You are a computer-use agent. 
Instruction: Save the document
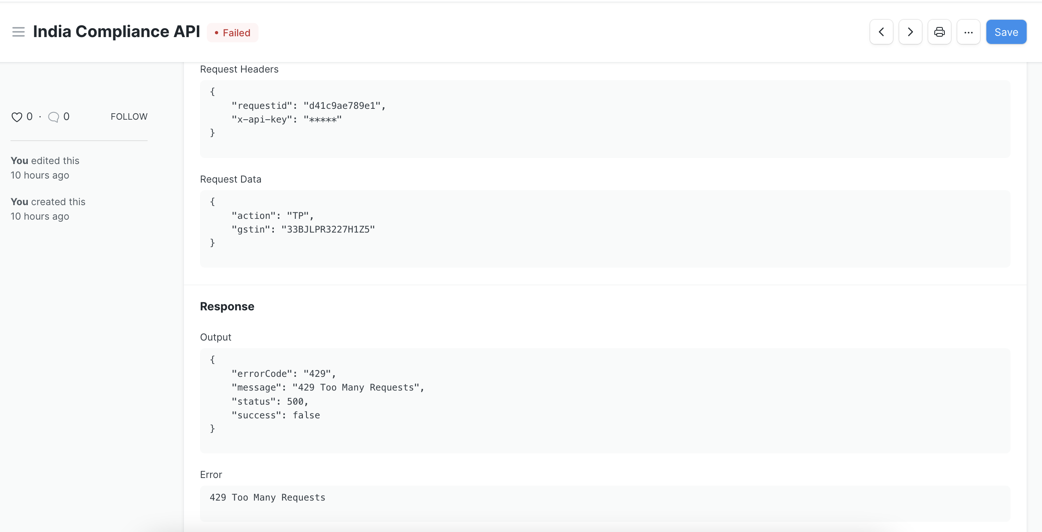click(1007, 31)
